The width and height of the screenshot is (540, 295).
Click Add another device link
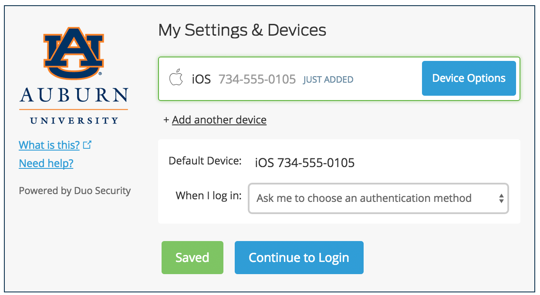pyautogui.click(x=219, y=120)
